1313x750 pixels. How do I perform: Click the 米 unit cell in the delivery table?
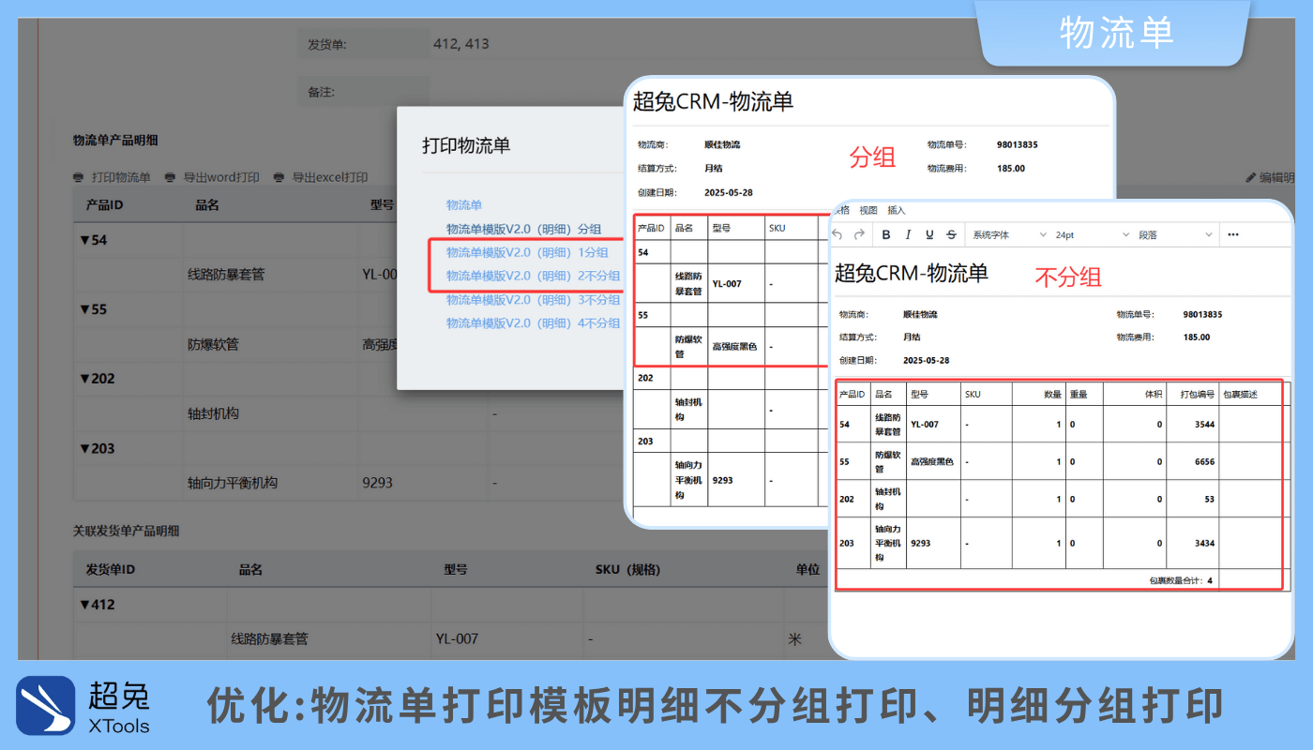[794, 639]
